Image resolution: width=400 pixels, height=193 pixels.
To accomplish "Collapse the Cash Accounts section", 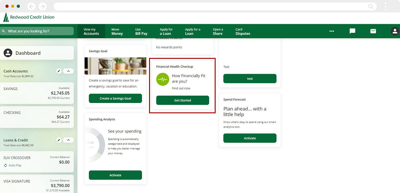I will [x=68, y=71].
